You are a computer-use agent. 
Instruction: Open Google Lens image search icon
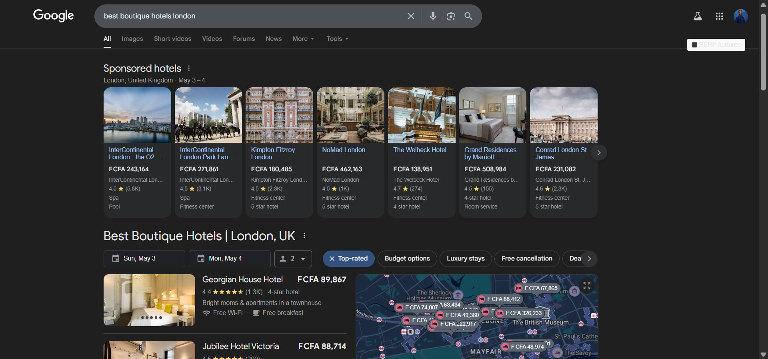pos(451,16)
